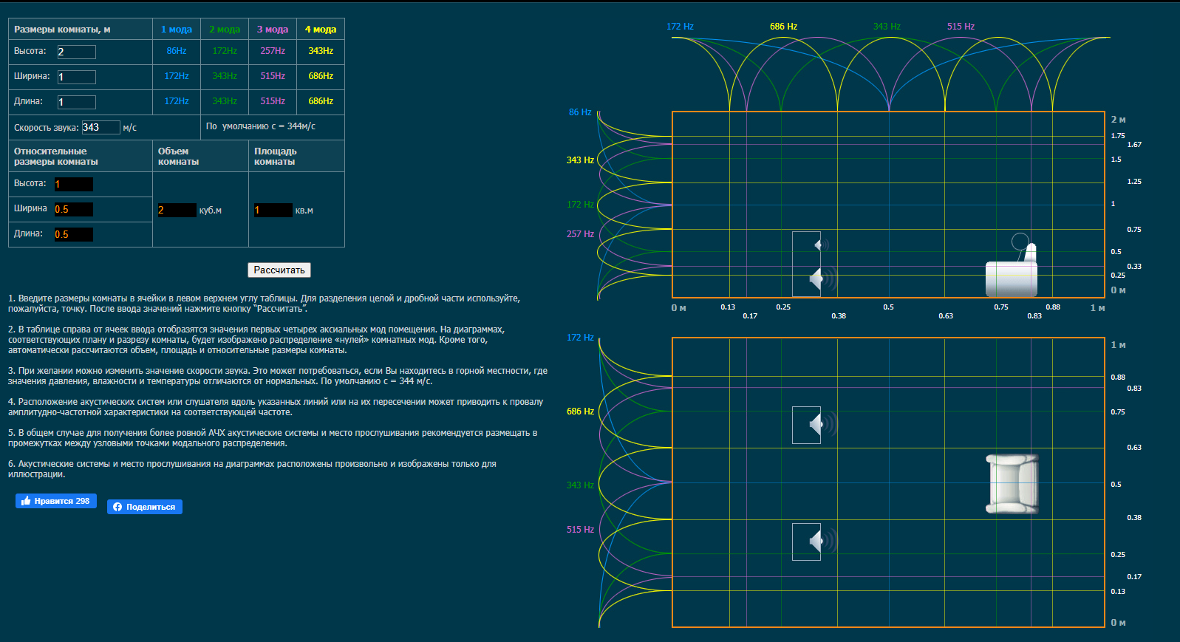The image size is (1180, 642).
Task: Click the room volume field in куб.м
Action: point(177,211)
